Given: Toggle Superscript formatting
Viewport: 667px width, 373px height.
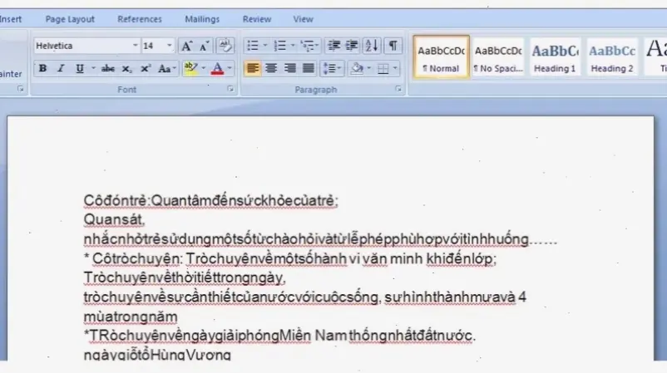Looking at the screenshot, I should click(x=146, y=68).
